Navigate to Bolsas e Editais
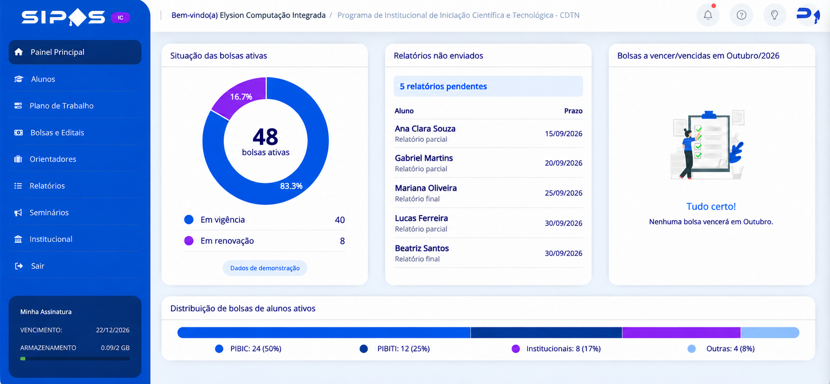 coord(75,133)
